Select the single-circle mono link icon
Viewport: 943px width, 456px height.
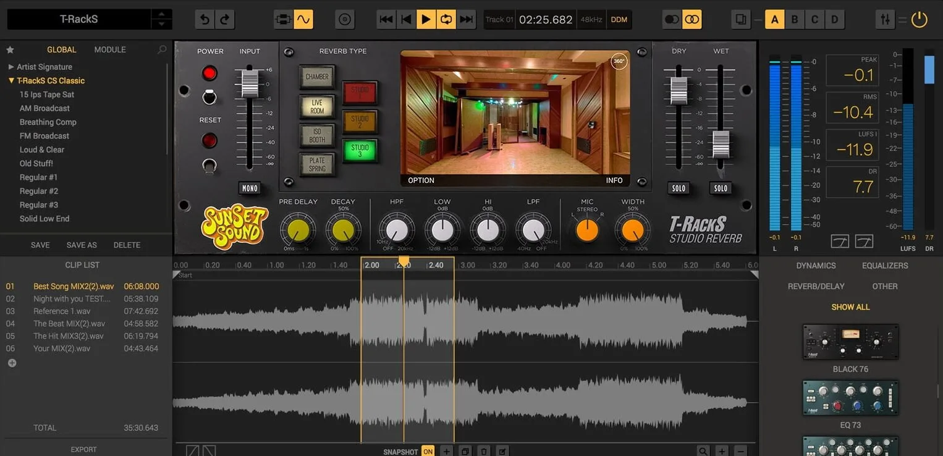click(672, 19)
